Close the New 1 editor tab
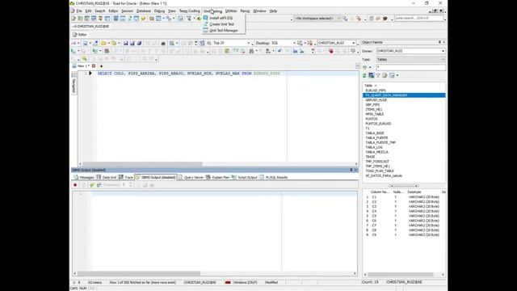The height and width of the screenshot is (291, 517). [x=94, y=66]
